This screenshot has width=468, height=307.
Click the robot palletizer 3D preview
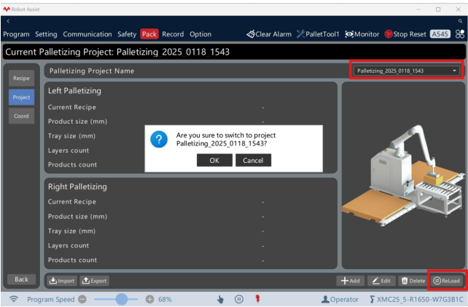pyautogui.click(x=404, y=175)
